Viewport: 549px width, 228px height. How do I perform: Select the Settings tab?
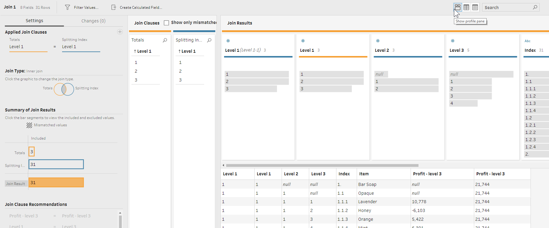click(34, 21)
